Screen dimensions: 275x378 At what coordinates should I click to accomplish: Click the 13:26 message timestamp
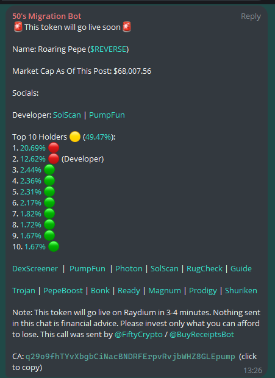click(252, 370)
